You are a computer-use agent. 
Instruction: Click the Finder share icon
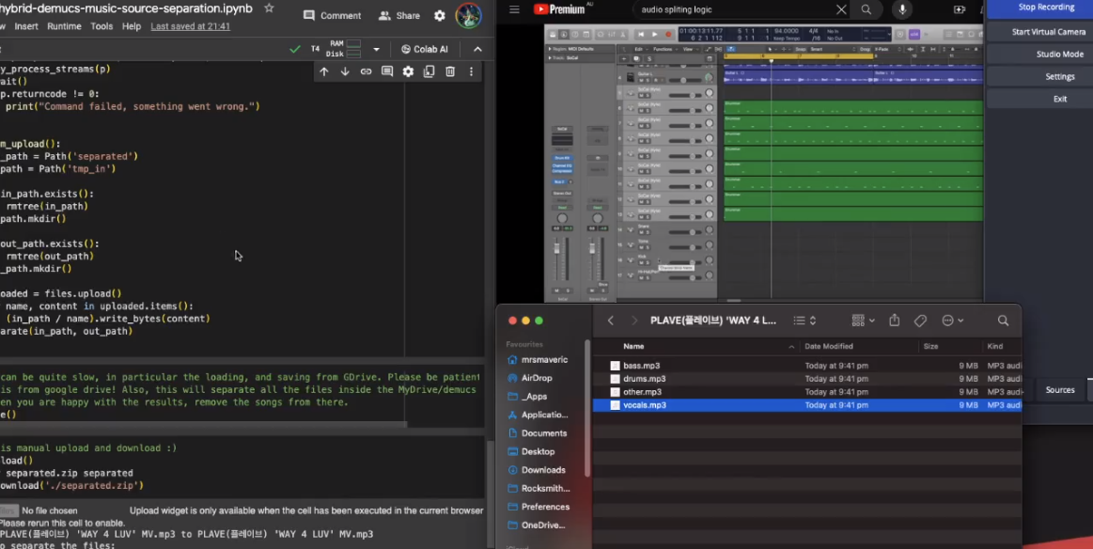click(x=895, y=321)
